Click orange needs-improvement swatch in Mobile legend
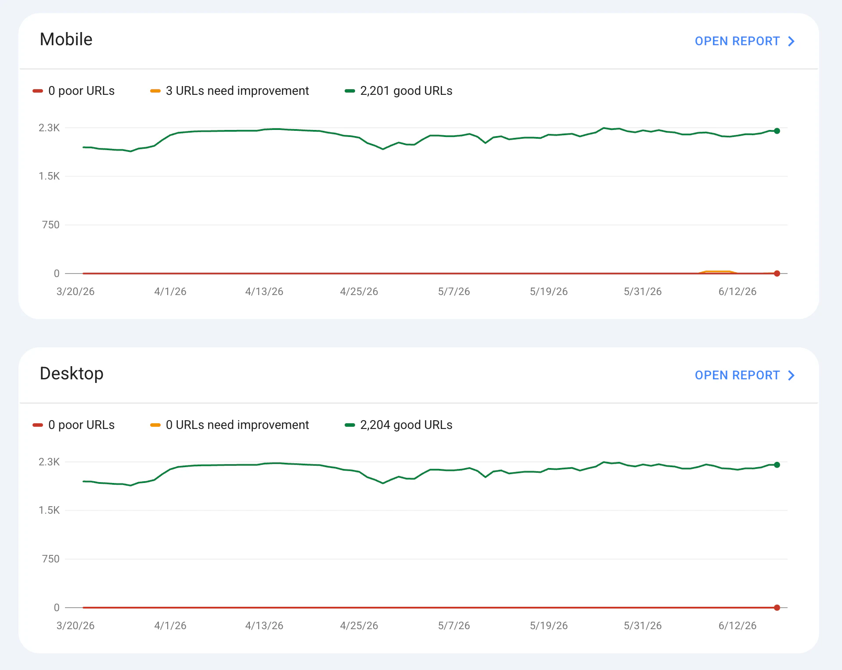The width and height of the screenshot is (842, 670). coord(155,91)
